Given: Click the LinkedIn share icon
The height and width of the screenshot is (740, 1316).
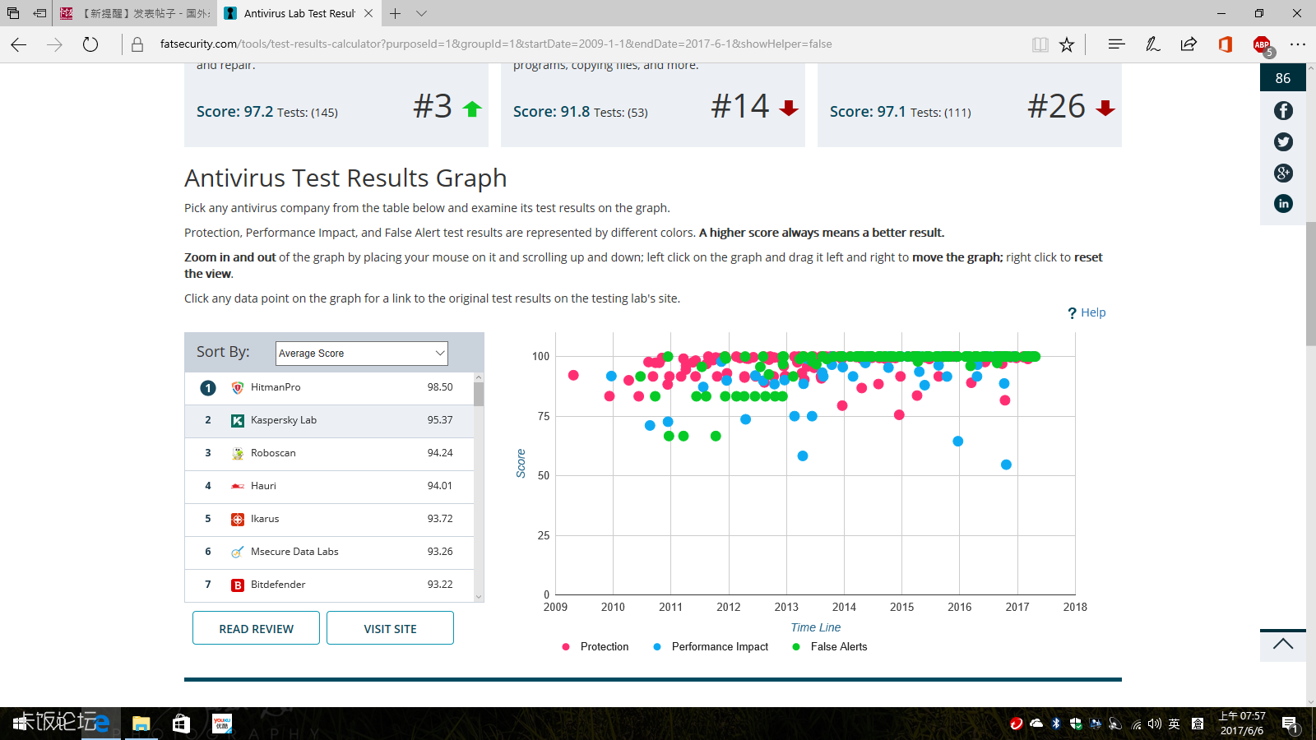Looking at the screenshot, I should (1283, 204).
